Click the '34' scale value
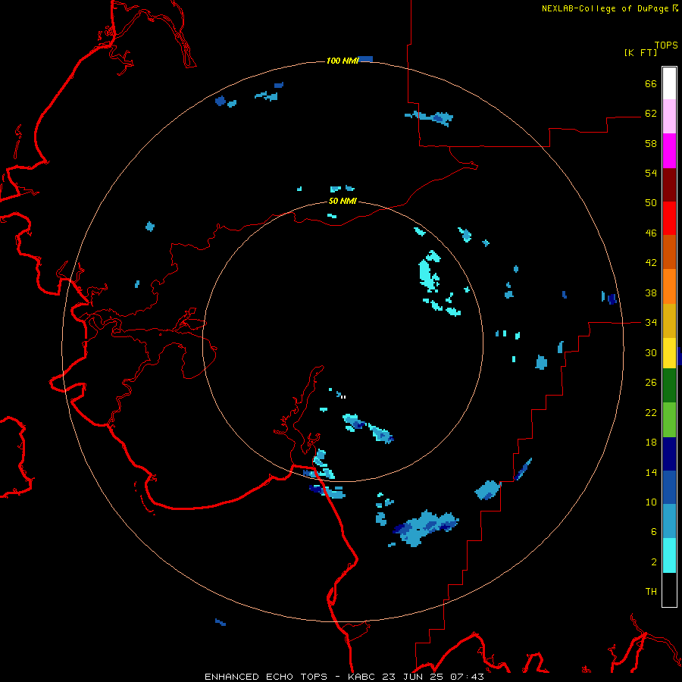 coord(651,323)
